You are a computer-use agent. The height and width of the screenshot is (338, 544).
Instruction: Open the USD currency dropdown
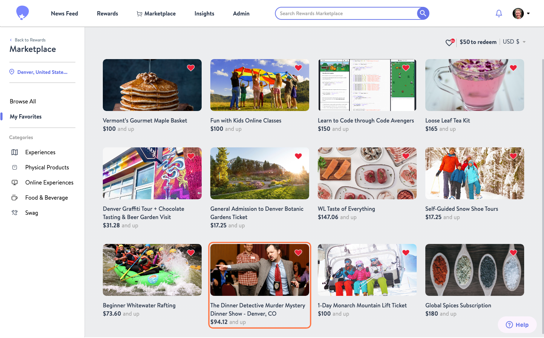pos(514,41)
